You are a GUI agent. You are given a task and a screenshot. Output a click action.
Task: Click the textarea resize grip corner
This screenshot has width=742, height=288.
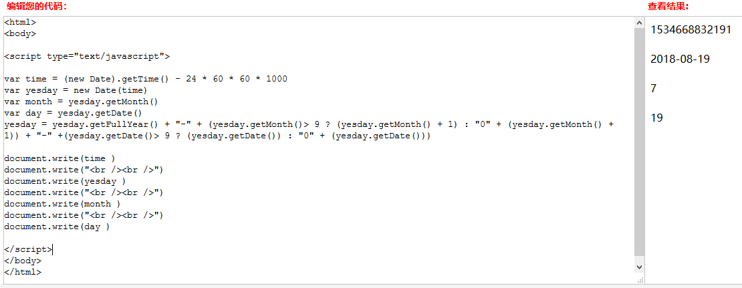coord(640,279)
